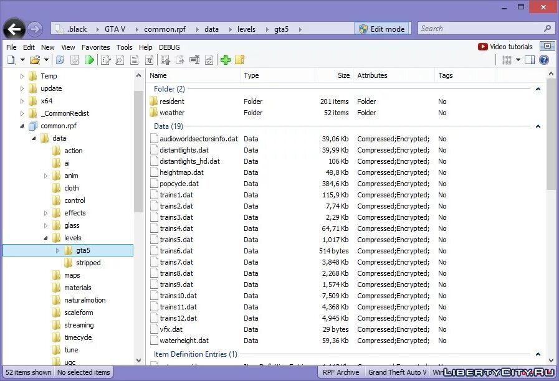Select the heightmap.dat file
This screenshot has width=559, height=381.
[181, 172]
